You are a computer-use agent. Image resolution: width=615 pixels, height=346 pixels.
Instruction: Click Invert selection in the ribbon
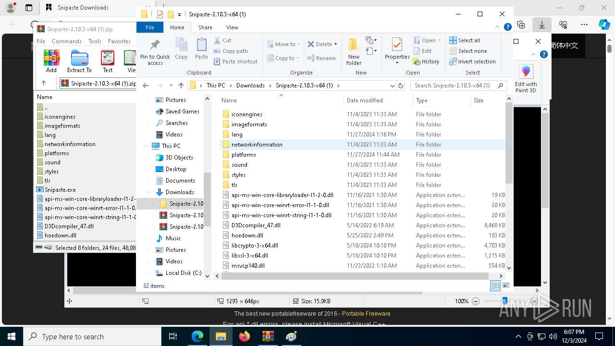pos(472,62)
